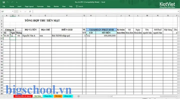Open the Help ribbon tab
The height and width of the screenshot is (99, 180).
coord(71,6)
